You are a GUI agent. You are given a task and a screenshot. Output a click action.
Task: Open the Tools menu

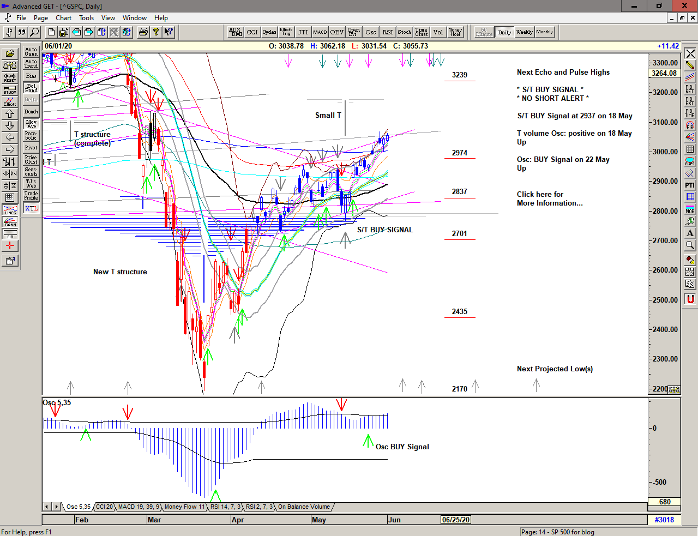86,18
